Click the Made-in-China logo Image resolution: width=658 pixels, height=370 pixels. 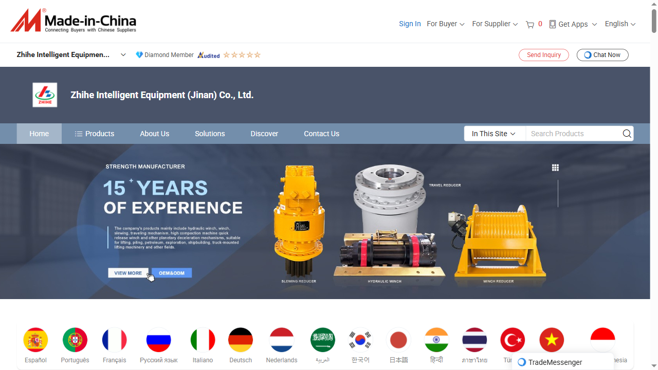[x=74, y=21]
